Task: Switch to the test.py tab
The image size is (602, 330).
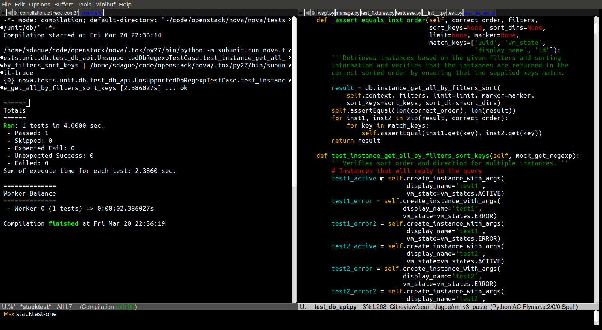Action: click(455, 13)
